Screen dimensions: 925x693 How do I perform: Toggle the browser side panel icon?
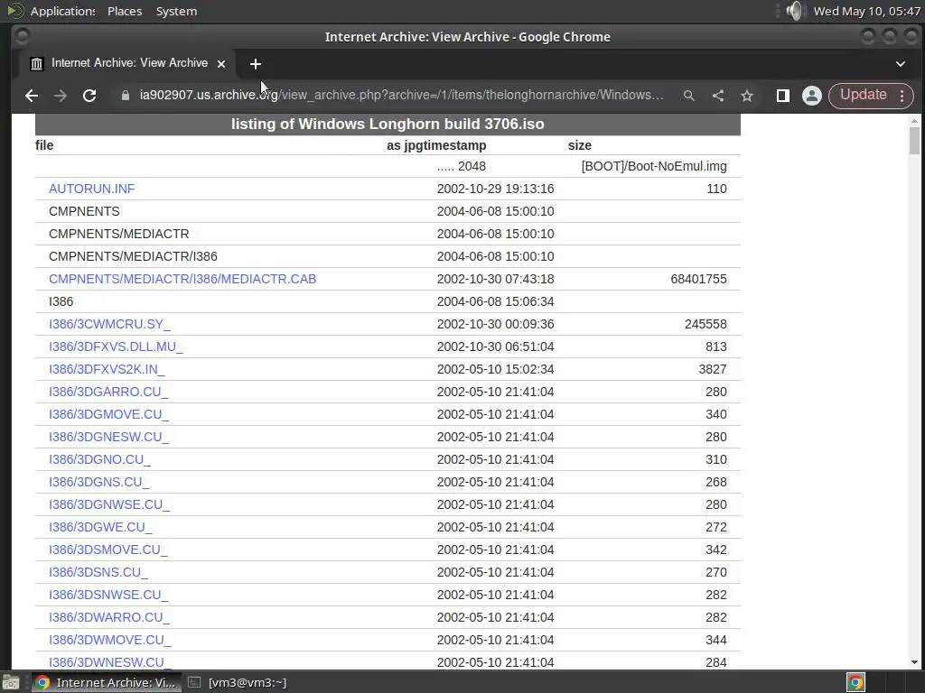pyautogui.click(x=783, y=96)
